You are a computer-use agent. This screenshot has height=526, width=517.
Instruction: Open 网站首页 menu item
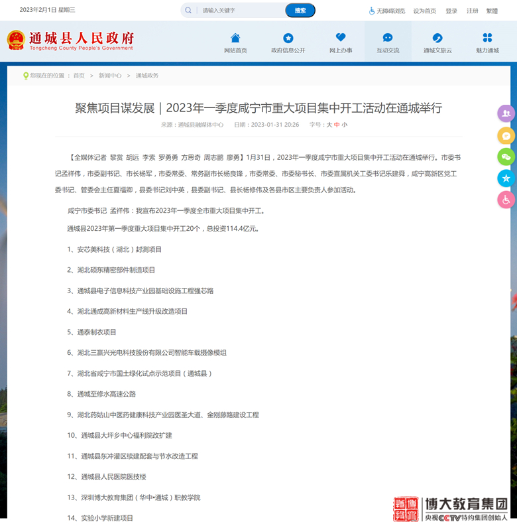(x=235, y=50)
